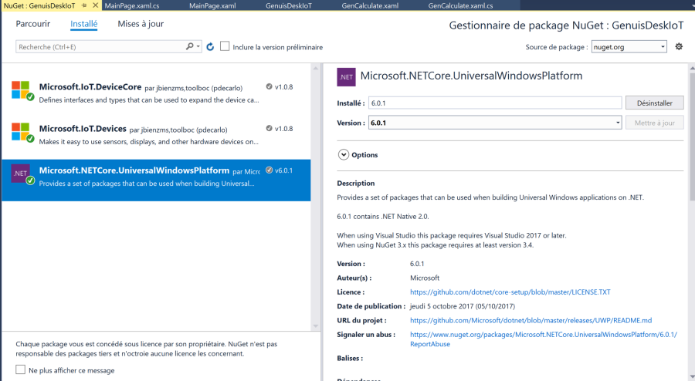Open the UWP README.md project link

click(x=531, y=320)
